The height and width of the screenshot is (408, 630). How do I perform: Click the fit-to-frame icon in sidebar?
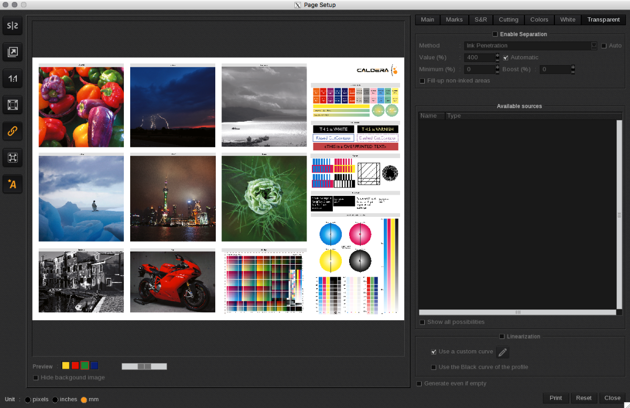click(13, 105)
